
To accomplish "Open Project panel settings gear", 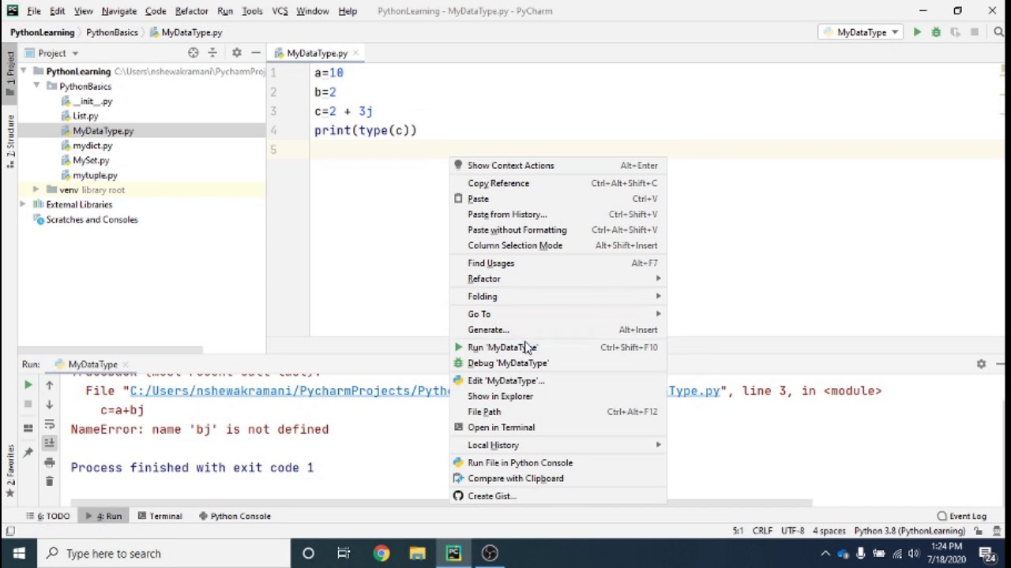I will [x=236, y=53].
